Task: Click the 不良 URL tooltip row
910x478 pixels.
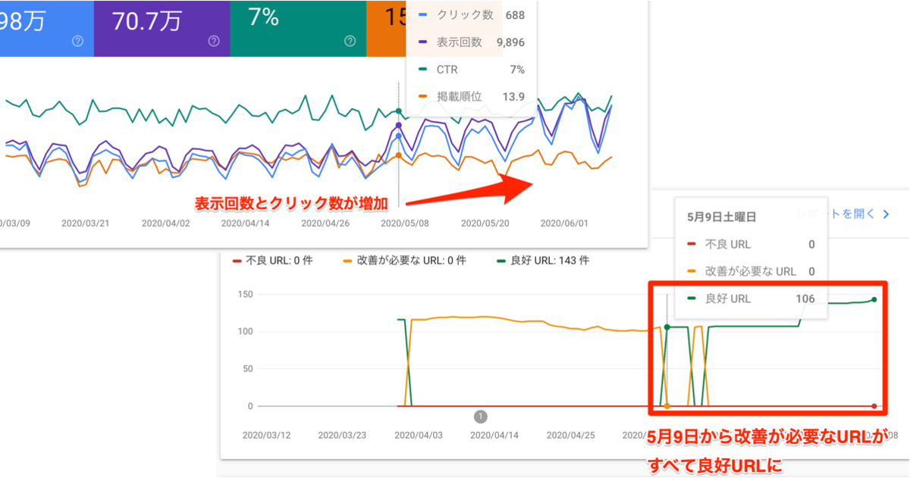Action: (x=751, y=245)
